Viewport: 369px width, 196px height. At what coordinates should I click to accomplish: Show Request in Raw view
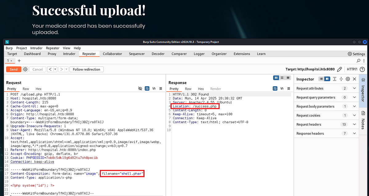point(26,89)
